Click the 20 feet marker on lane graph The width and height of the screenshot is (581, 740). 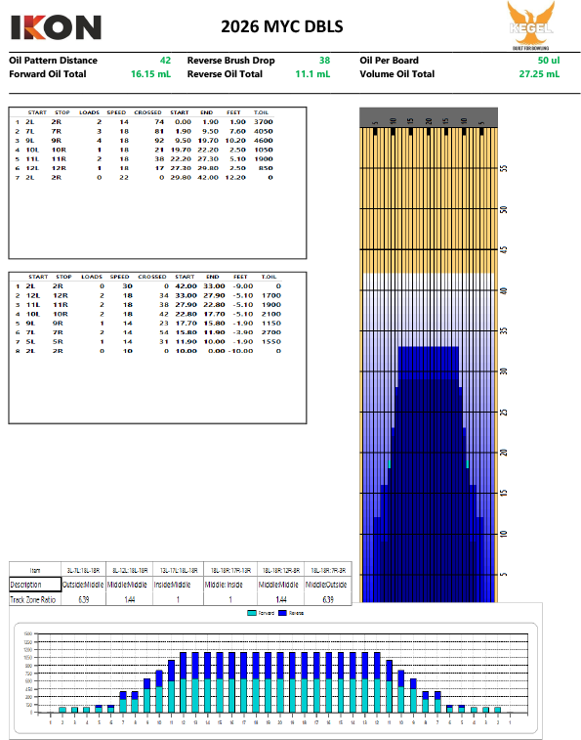click(x=504, y=453)
